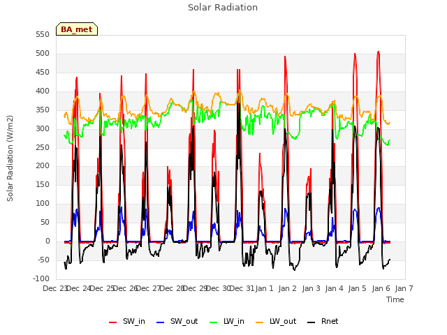The image size is (447, 335).
Task: Click the Jan 7 x-axis date label
Action: (404, 288)
